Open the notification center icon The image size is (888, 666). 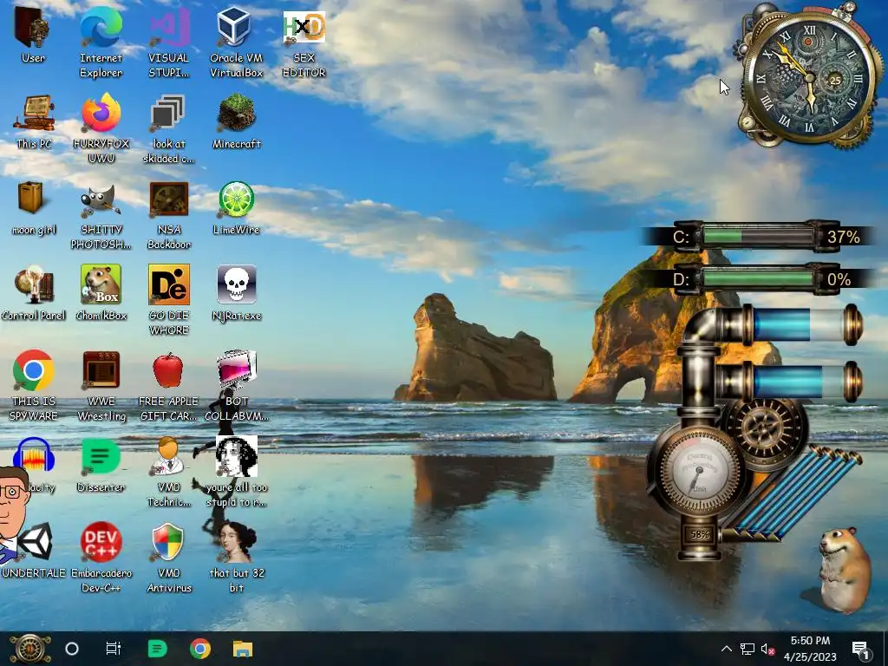[x=861, y=649]
